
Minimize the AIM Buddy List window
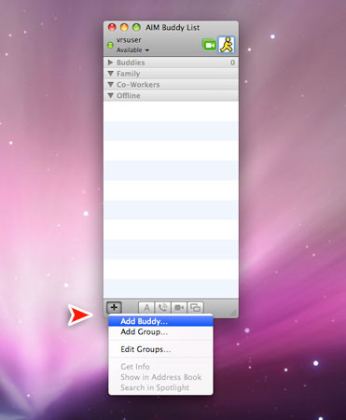click(124, 27)
